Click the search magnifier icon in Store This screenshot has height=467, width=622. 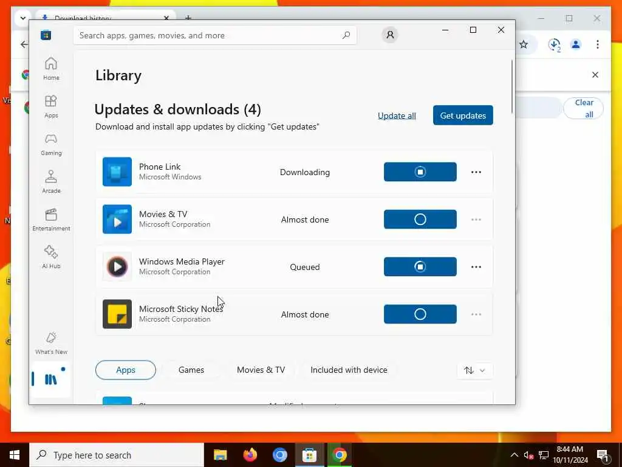pos(346,35)
